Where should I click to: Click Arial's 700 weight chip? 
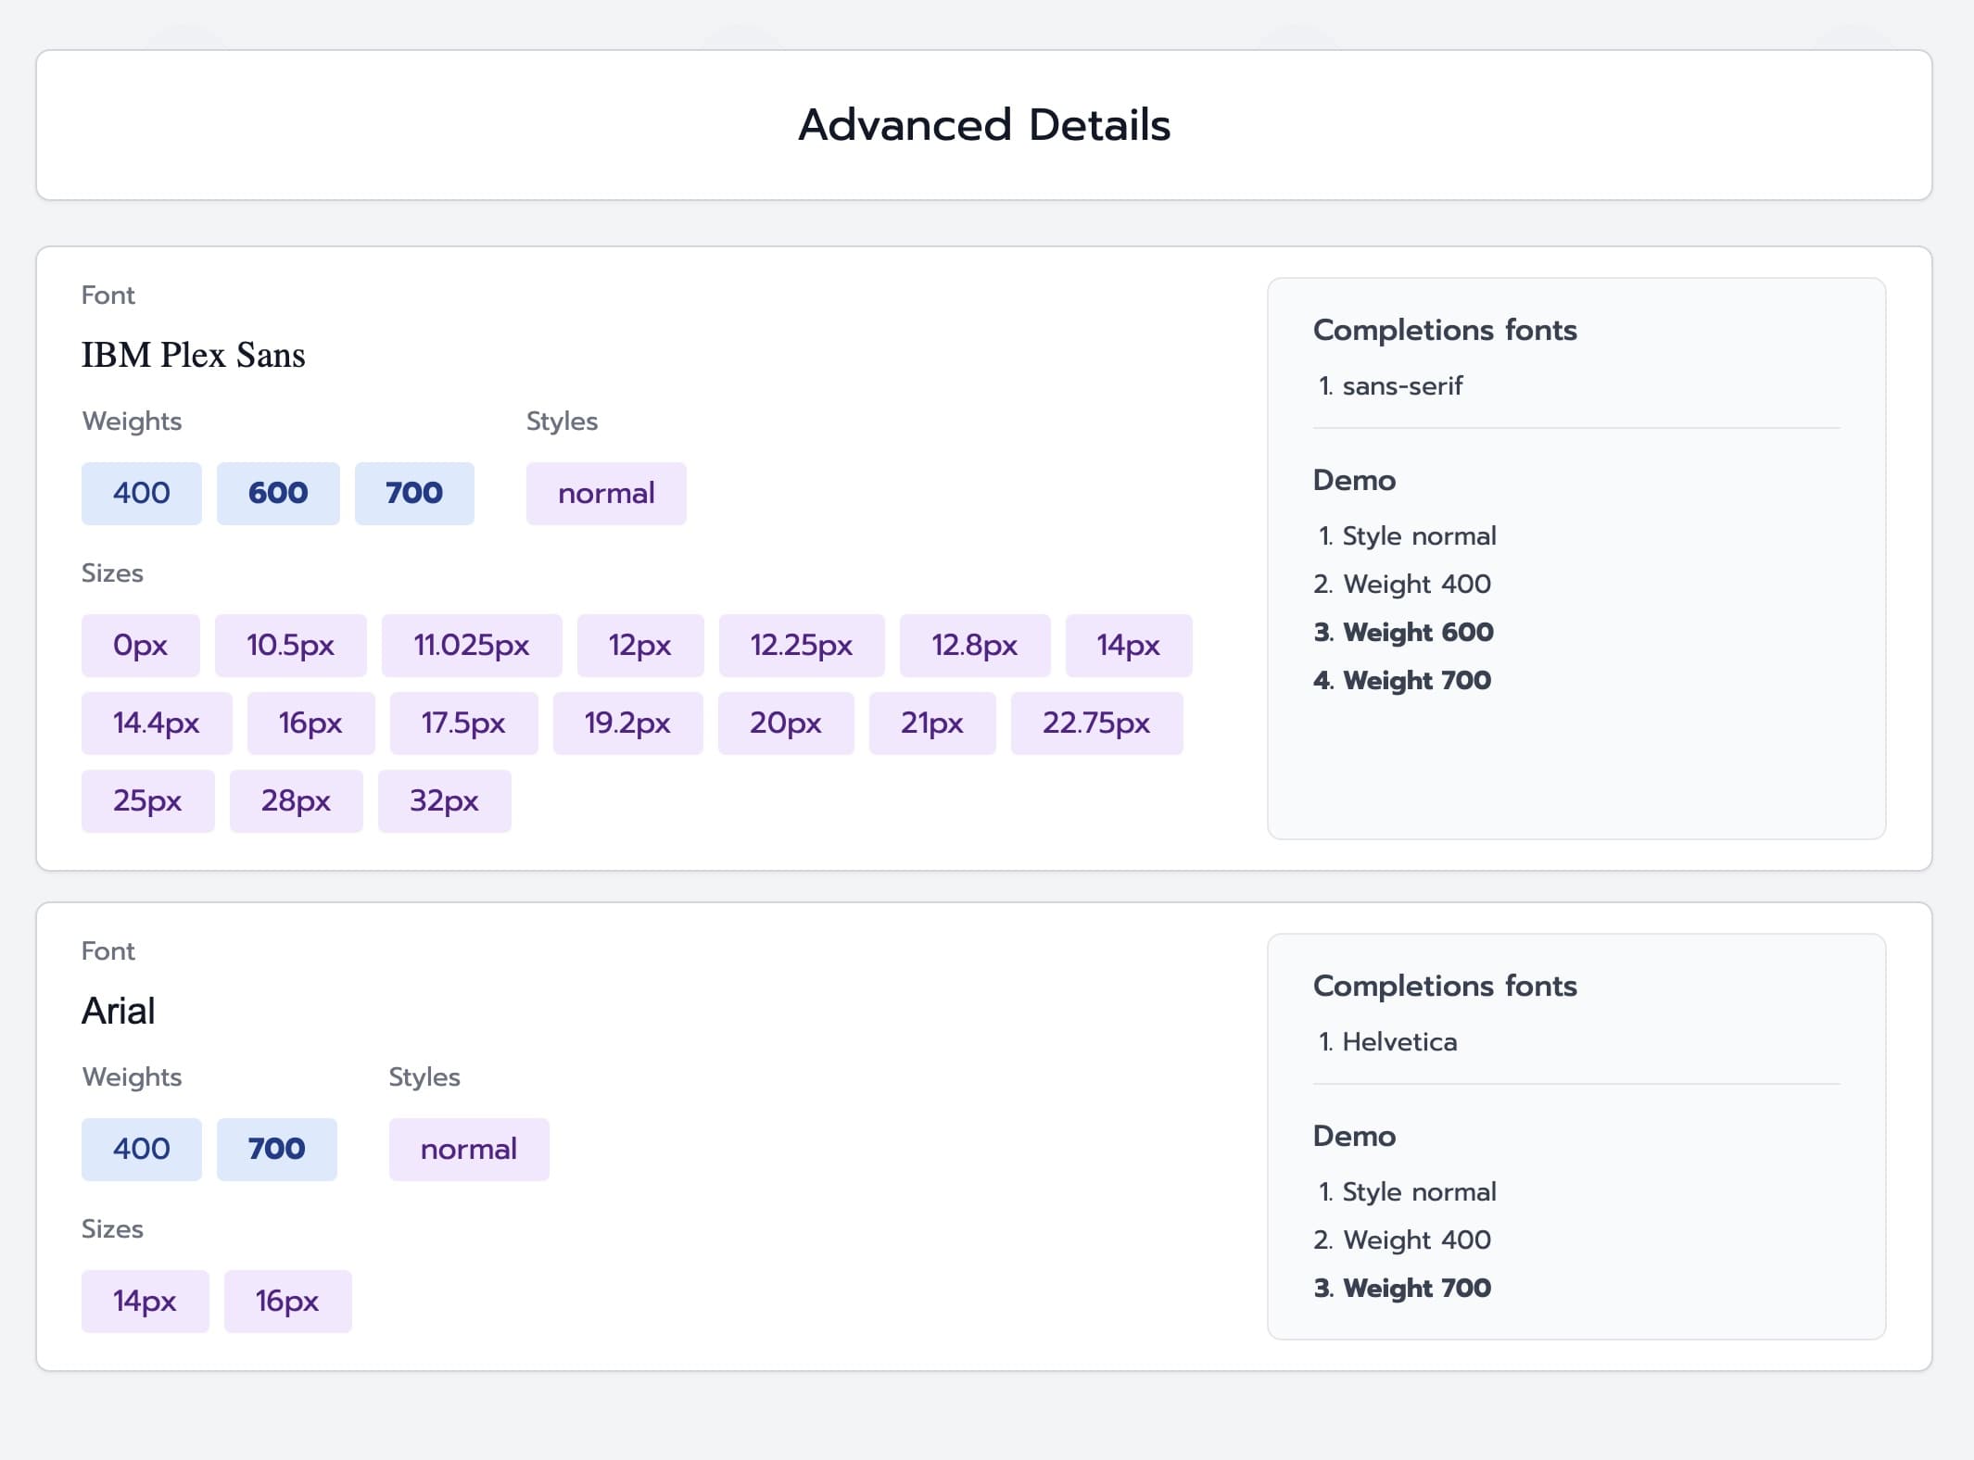[x=276, y=1149]
